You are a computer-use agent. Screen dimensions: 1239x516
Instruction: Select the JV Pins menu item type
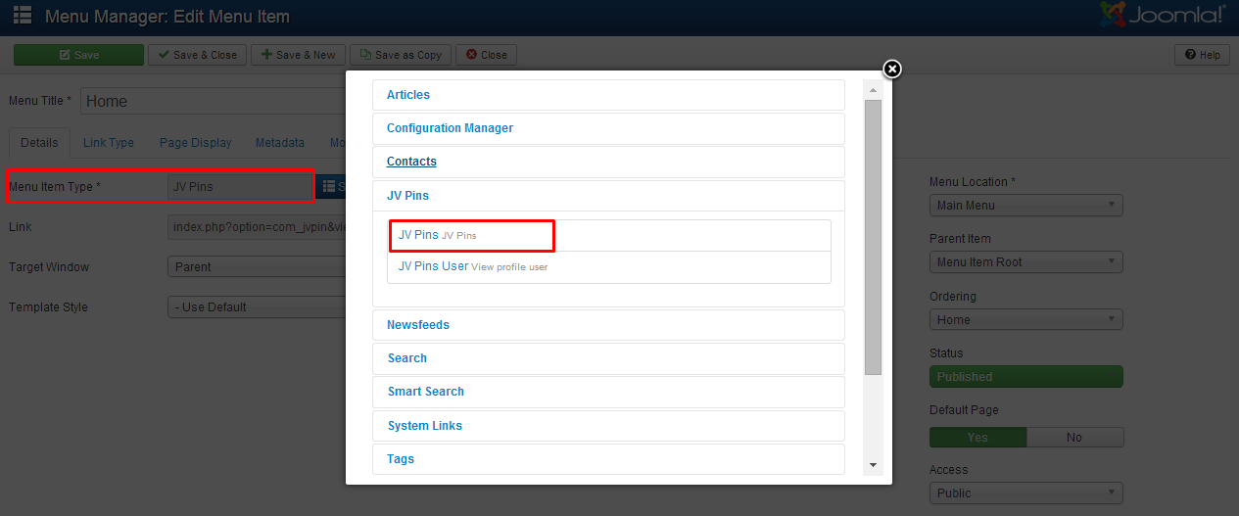(x=609, y=236)
